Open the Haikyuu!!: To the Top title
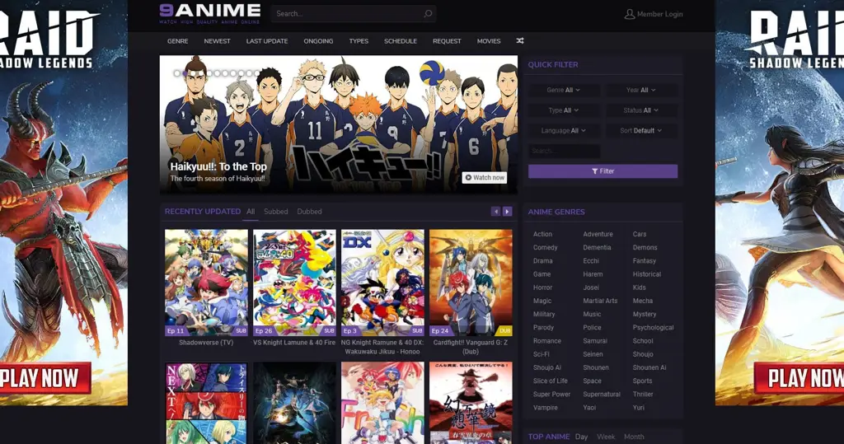844x444 pixels. (x=218, y=167)
